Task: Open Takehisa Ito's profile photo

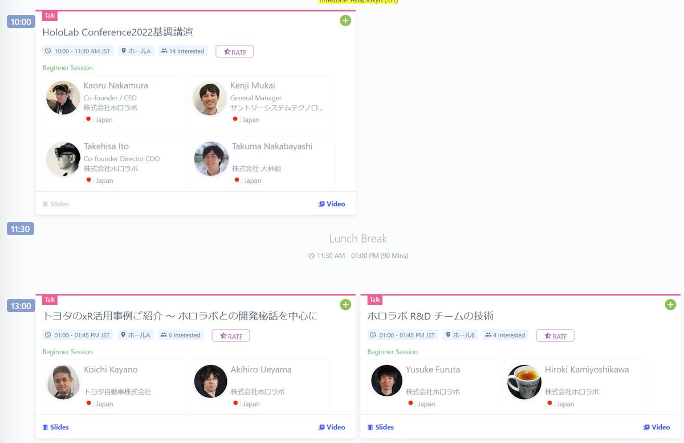Action: tap(63, 159)
